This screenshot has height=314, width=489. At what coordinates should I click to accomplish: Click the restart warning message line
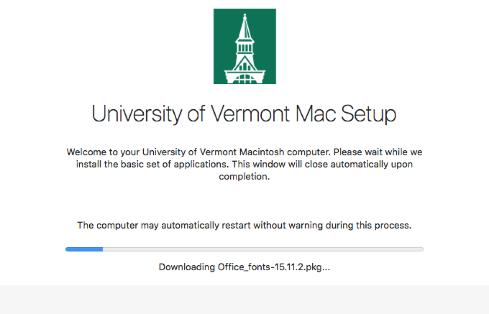(244, 225)
